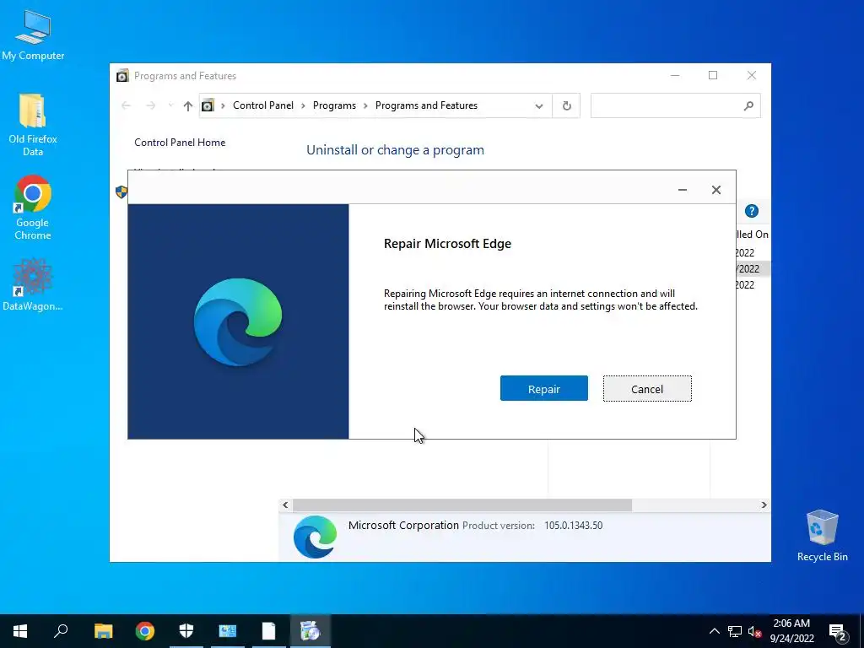Select Programs in the breadcrumb path
864x648 pixels.
pos(334,105)
